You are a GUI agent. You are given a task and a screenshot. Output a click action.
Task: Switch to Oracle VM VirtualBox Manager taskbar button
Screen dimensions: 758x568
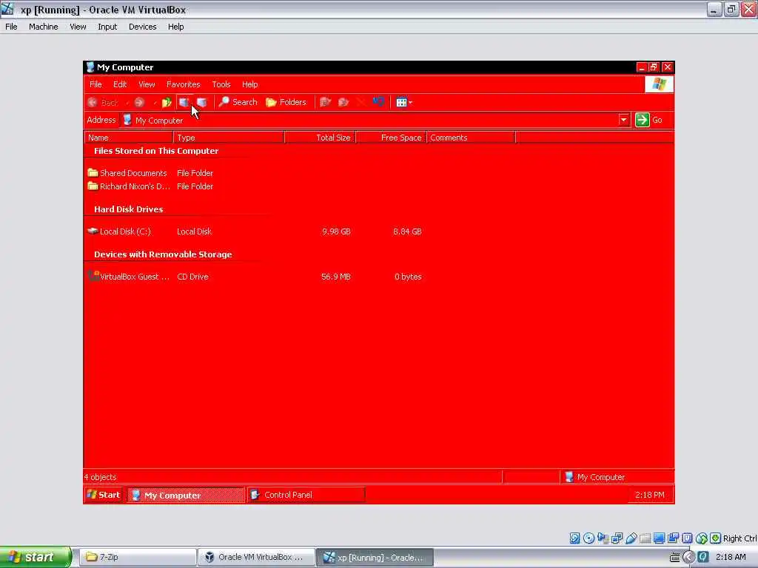tap(255, 558)
